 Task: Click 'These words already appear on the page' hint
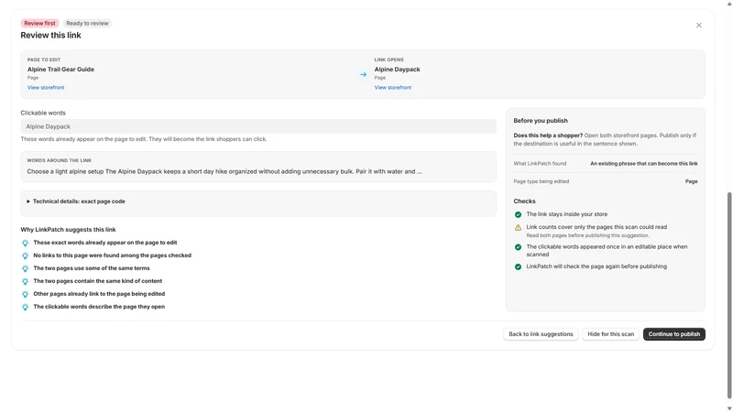pos(144,139)
